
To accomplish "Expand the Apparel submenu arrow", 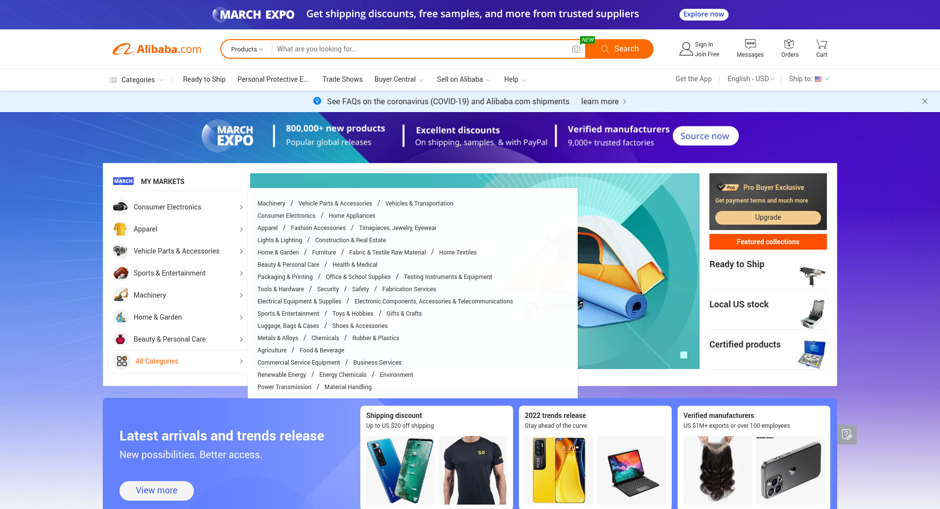I will [x=241, y=230].
